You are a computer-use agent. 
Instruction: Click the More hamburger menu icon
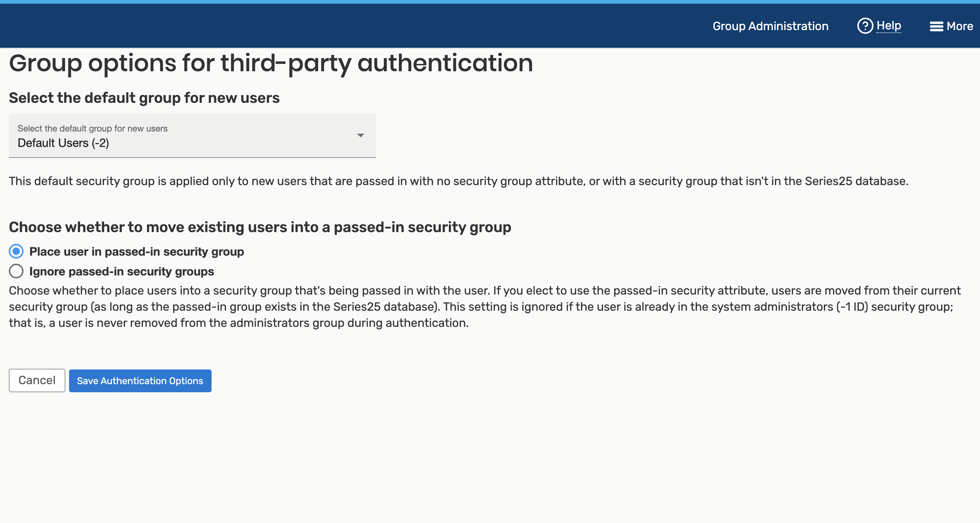pyautogui.click(x=936, y=26)
